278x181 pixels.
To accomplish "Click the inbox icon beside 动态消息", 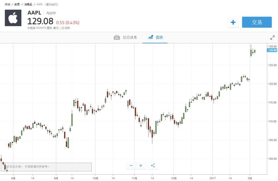I will tap(117, 37).
